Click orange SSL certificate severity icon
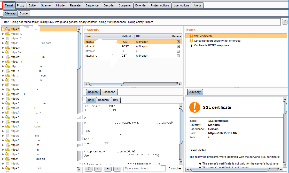 tap(191, 36)
